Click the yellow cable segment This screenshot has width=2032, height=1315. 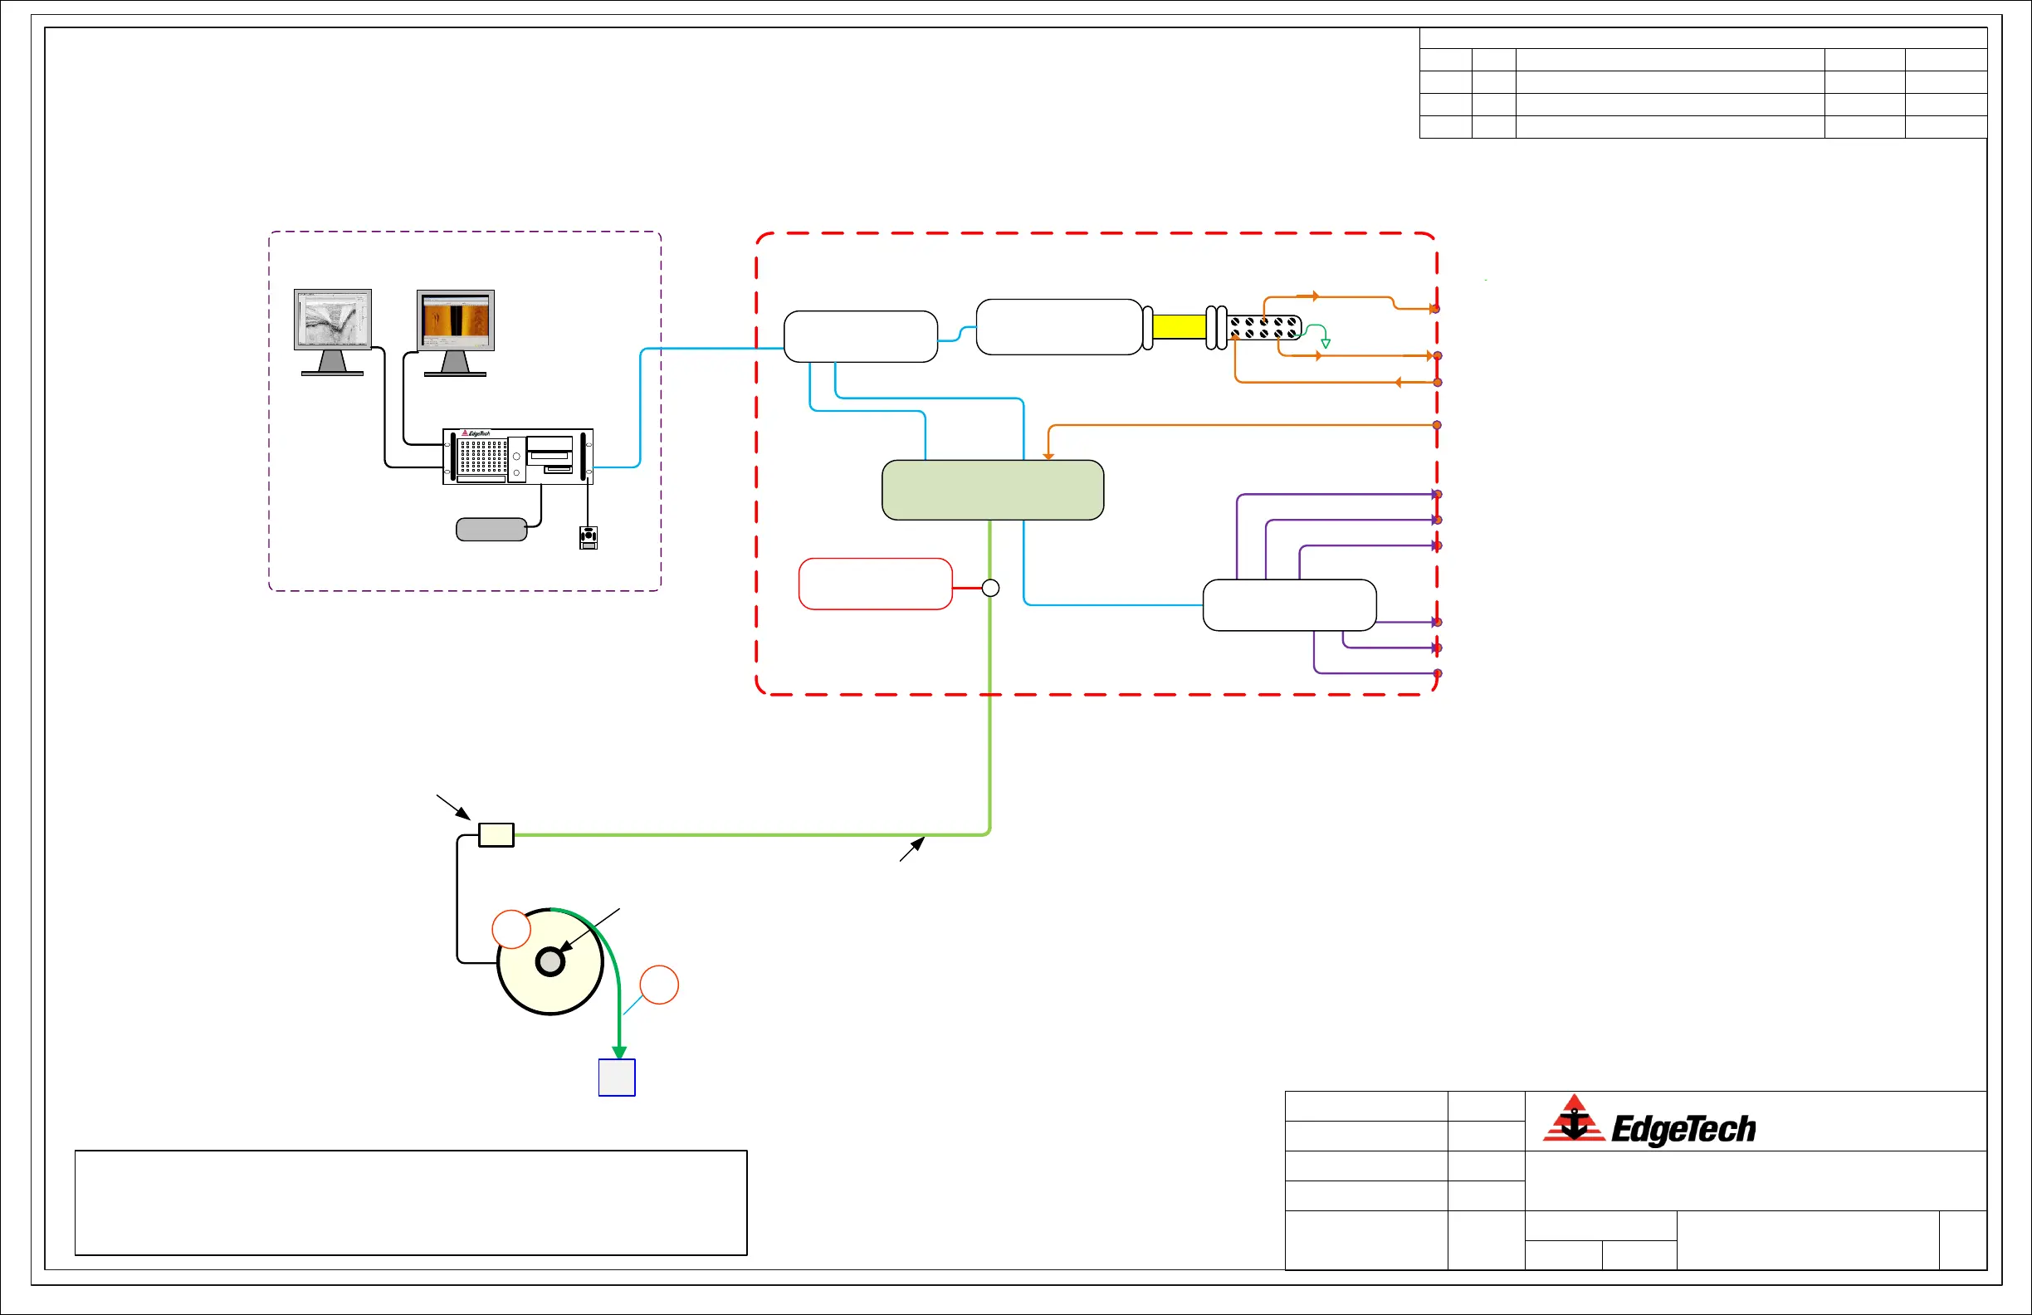(1179, 327)
